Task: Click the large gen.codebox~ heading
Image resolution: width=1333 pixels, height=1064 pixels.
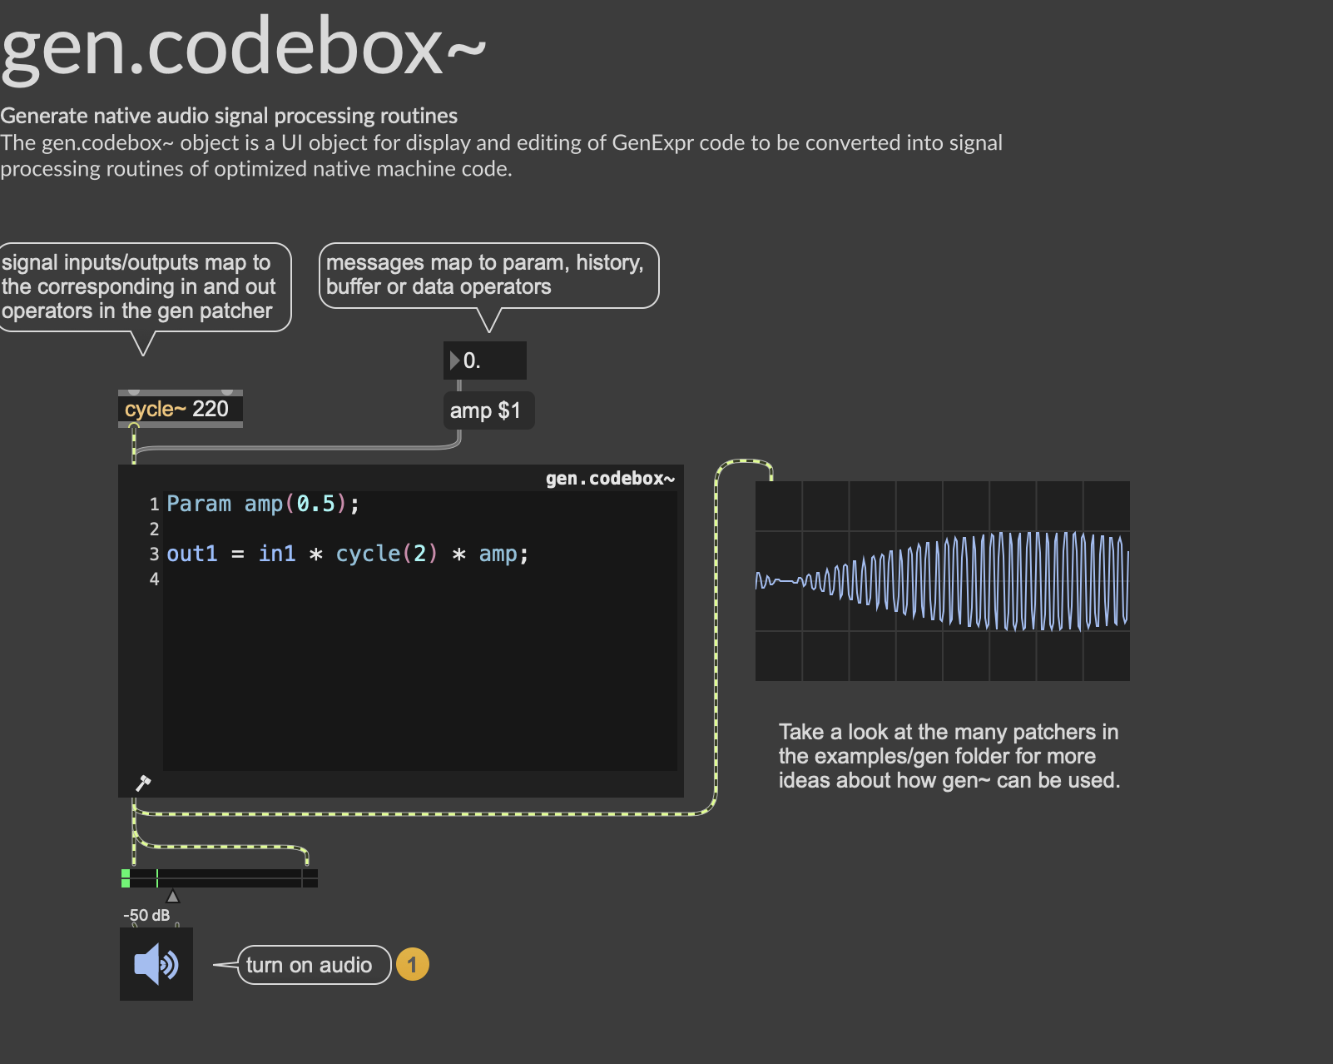Action: [x=243, y=48]
